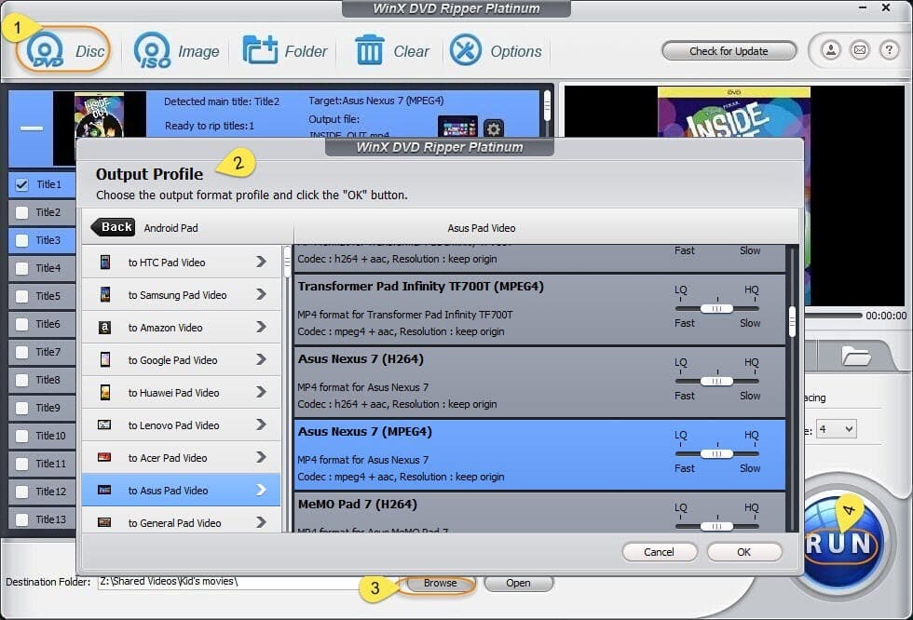Load a DVD Folder source
This screenshot has width=913, height=620.
coord(285,50)
